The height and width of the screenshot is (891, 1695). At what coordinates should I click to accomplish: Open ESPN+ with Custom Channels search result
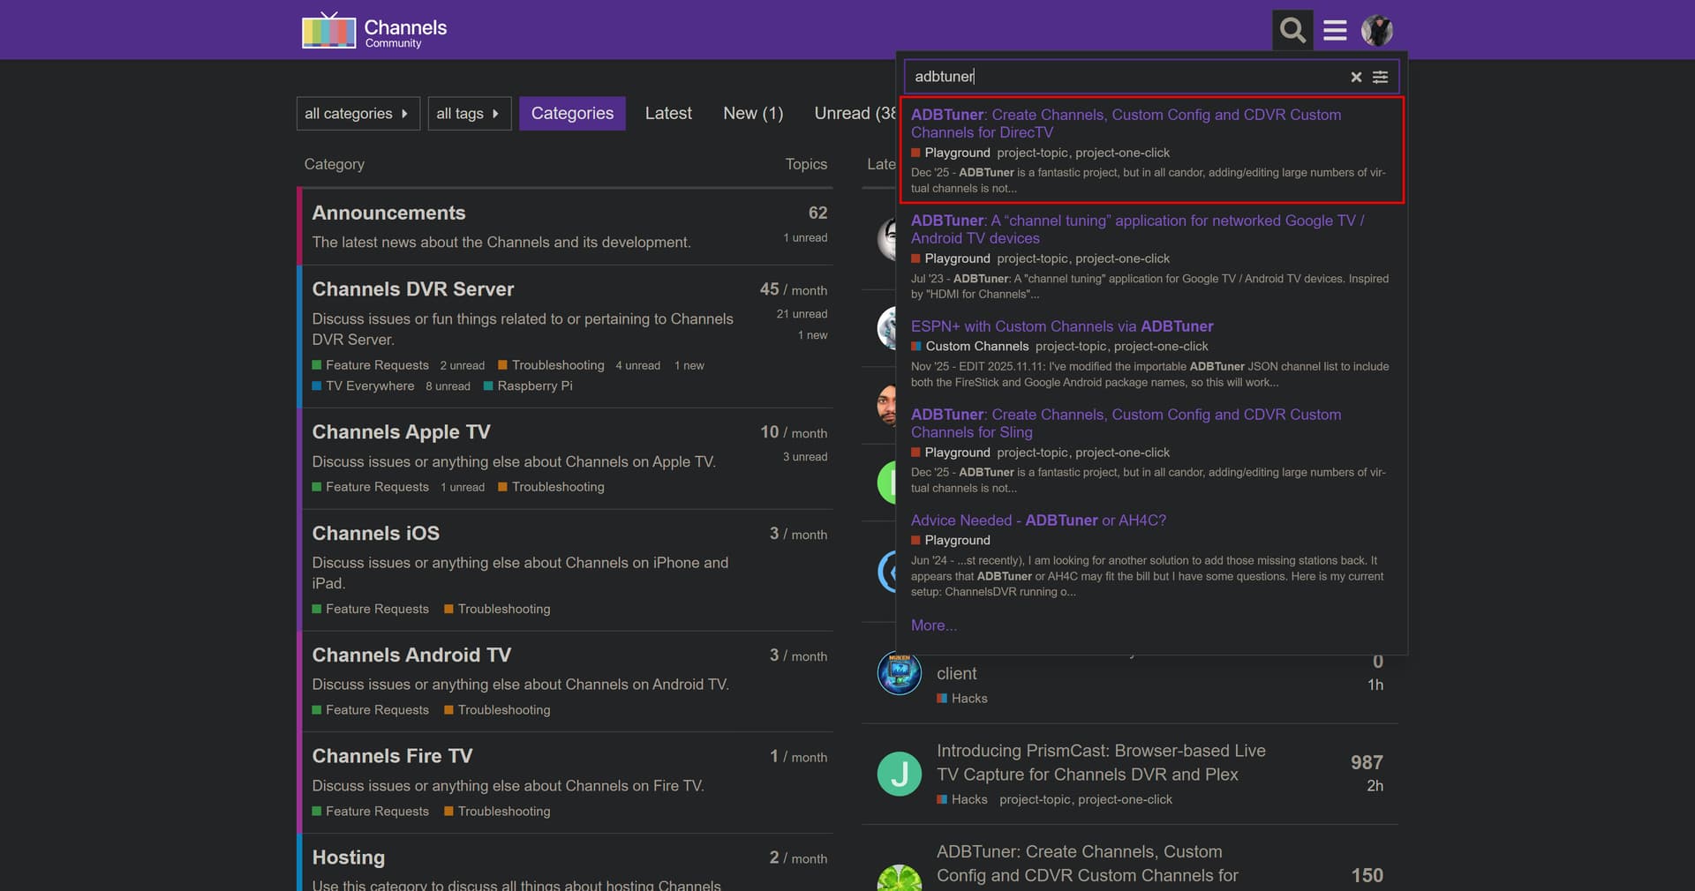point(1061,326)
